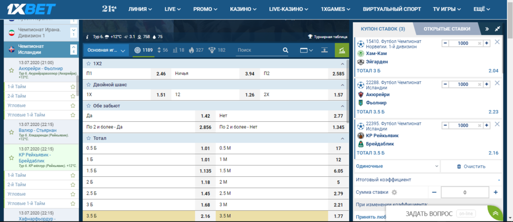Open the market layout view dropdown

coord(306,50)
